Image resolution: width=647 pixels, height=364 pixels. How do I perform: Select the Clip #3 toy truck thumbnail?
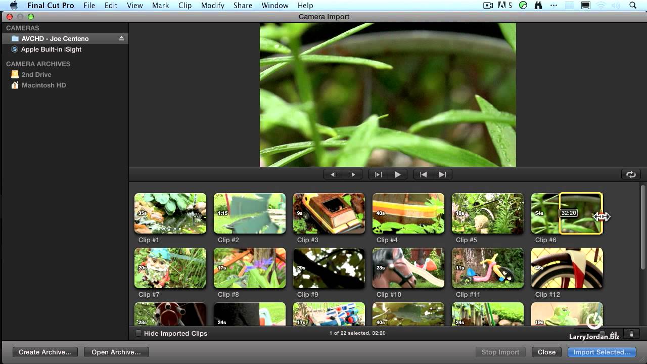(x=329, y=213)
